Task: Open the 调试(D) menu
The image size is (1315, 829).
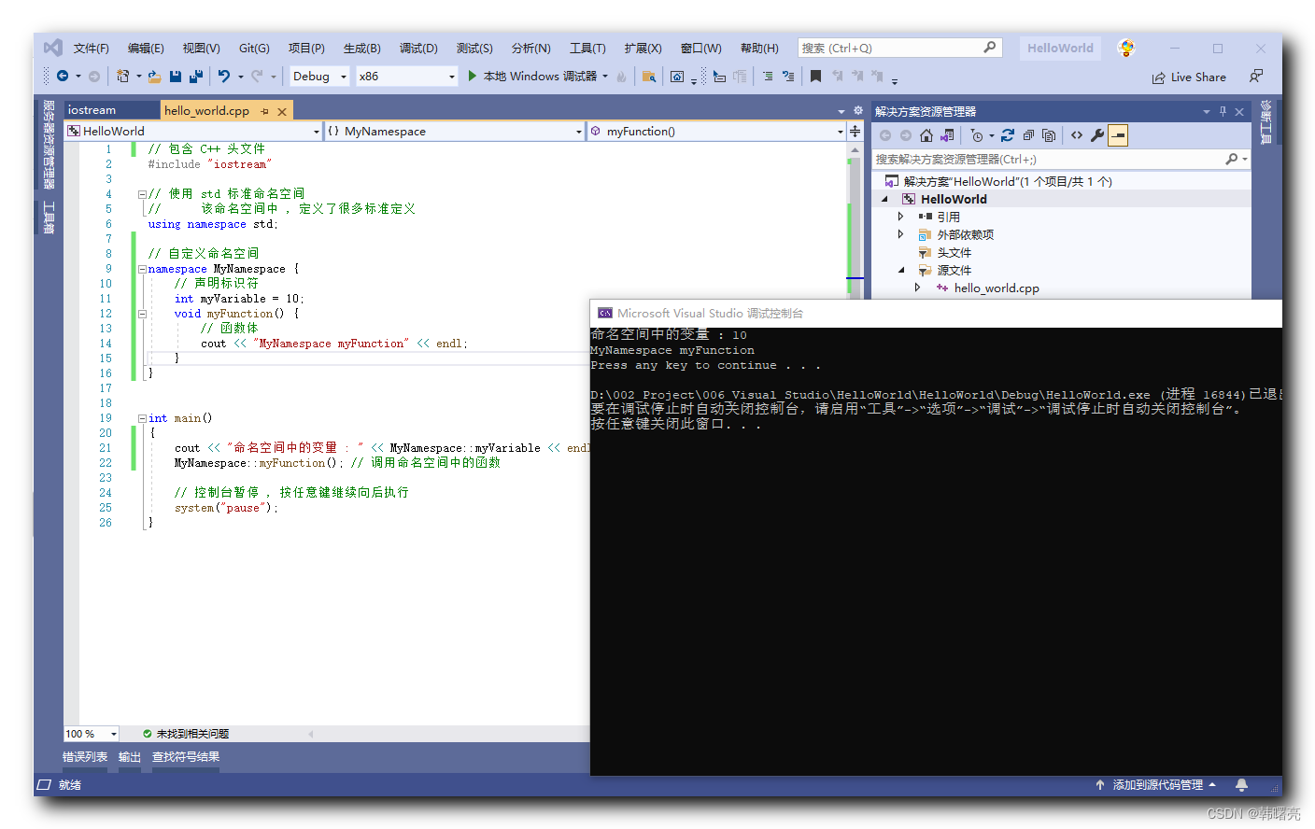Action: [x=418, y=48]
